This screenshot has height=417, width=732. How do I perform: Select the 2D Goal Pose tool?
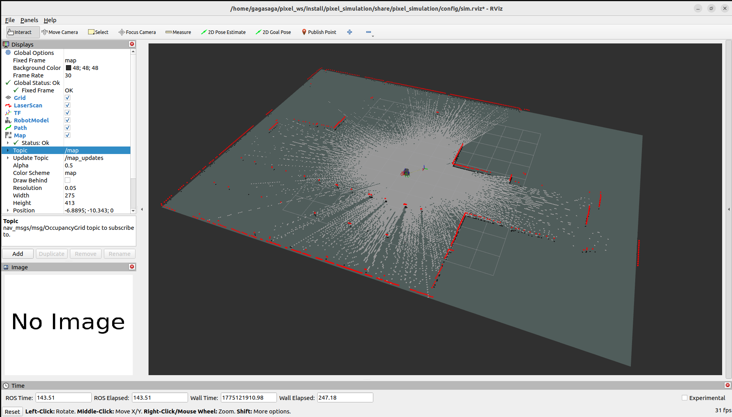click(x=273, y=32)
